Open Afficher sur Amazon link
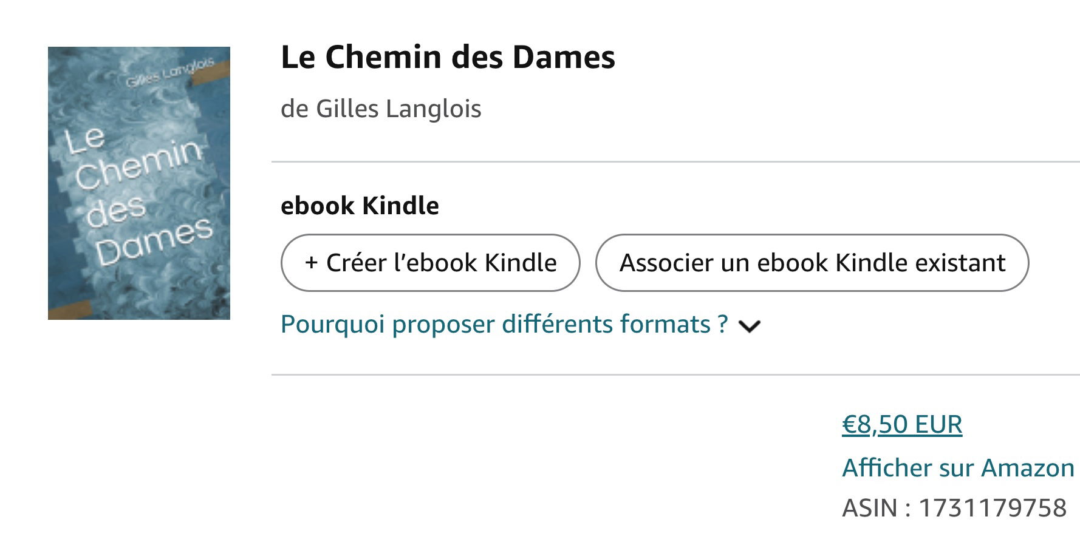This screenshot has width=1080, height=545. point(958,468)
